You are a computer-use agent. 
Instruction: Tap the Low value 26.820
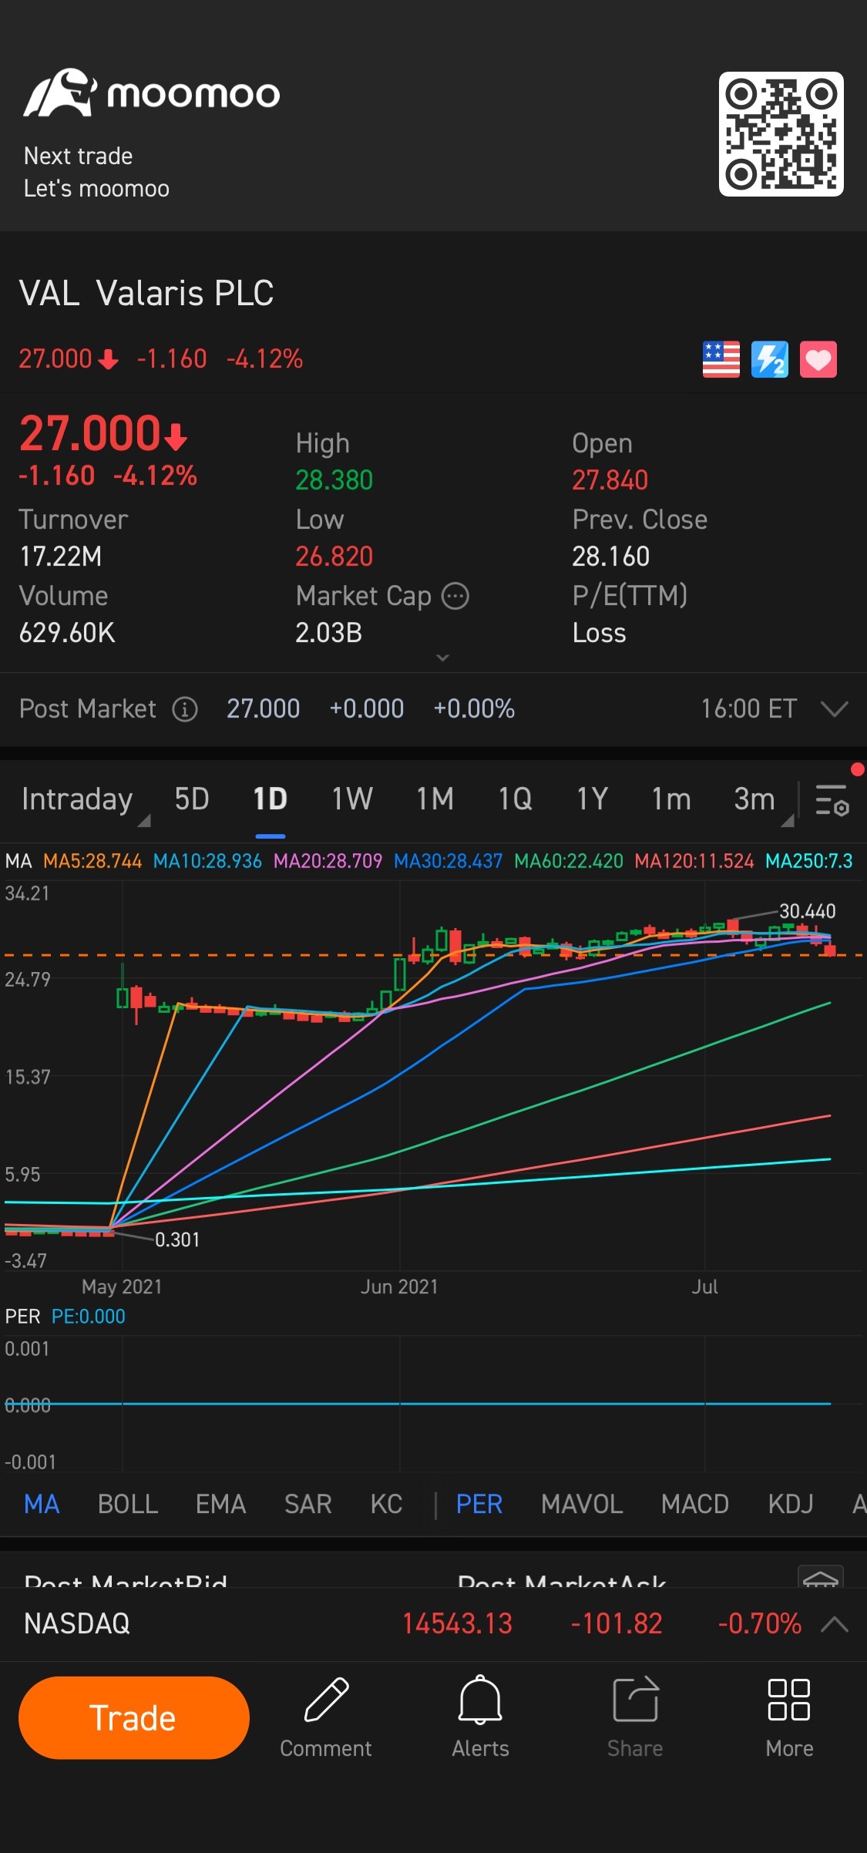pyautogui.click(x=334, y=557)
